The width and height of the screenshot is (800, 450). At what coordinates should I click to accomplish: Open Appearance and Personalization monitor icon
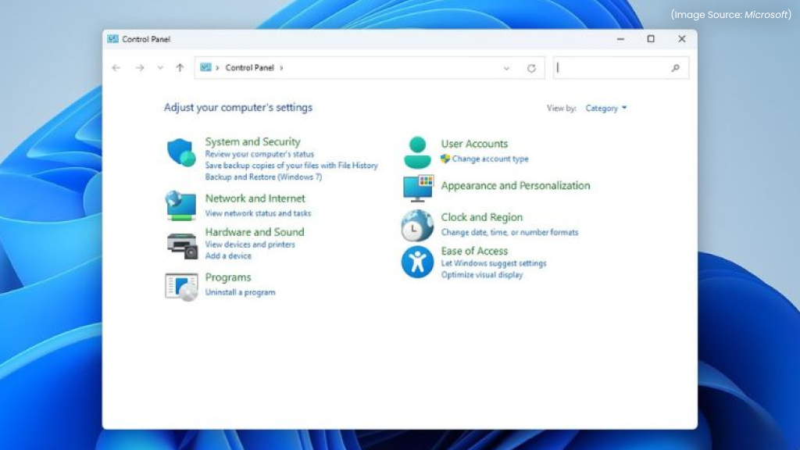(418, 187)
